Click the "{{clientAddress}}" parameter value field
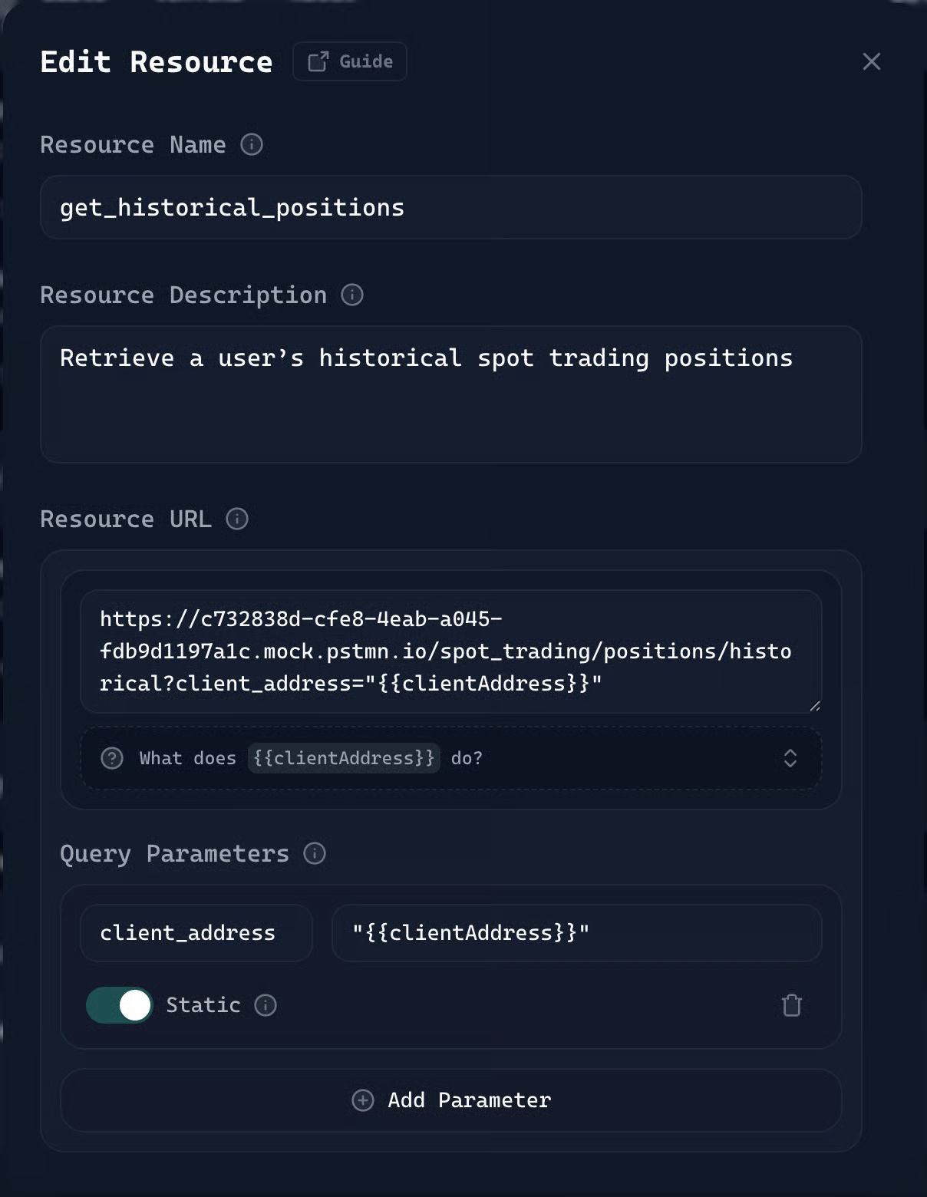 (576, 933)
